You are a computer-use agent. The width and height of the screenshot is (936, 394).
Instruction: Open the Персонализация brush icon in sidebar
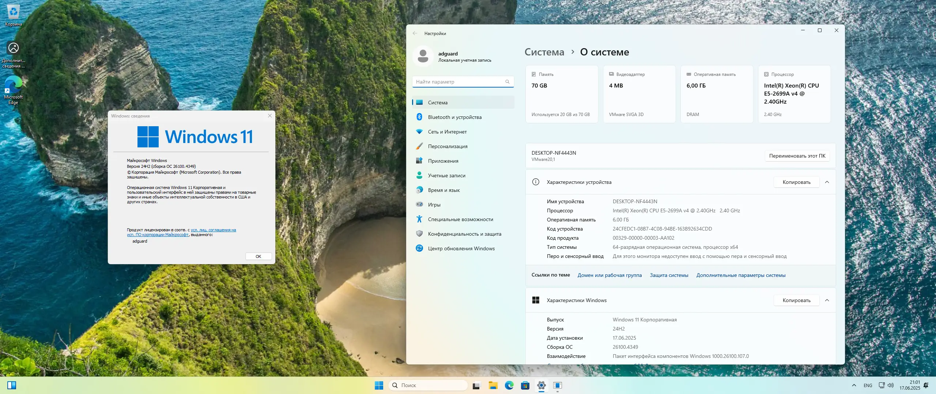click(419, 146)
